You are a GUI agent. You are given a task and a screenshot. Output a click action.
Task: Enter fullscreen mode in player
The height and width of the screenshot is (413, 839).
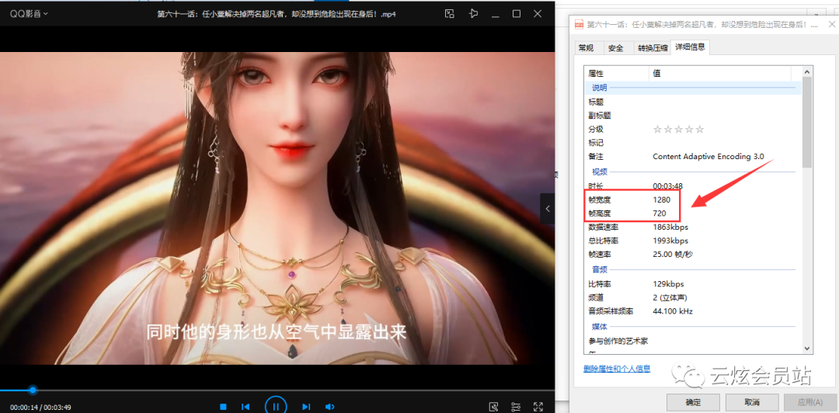[x=538, y=407]
